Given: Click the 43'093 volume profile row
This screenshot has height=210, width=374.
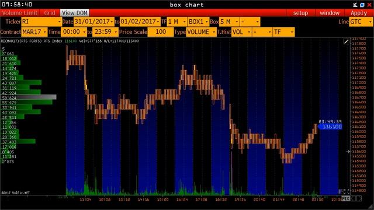Looking at the screenshot, I should tap(21, 112).
